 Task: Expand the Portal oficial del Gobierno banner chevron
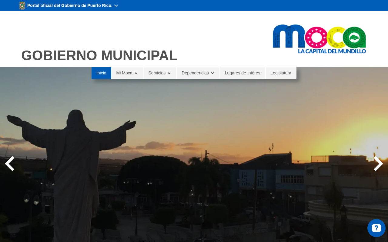116,5
